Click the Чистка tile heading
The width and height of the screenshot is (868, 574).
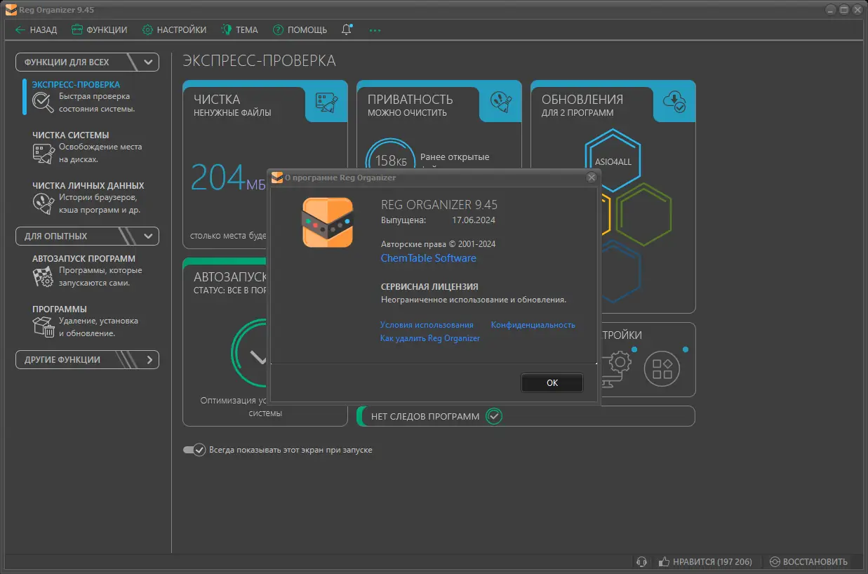(x=217, y=99)
